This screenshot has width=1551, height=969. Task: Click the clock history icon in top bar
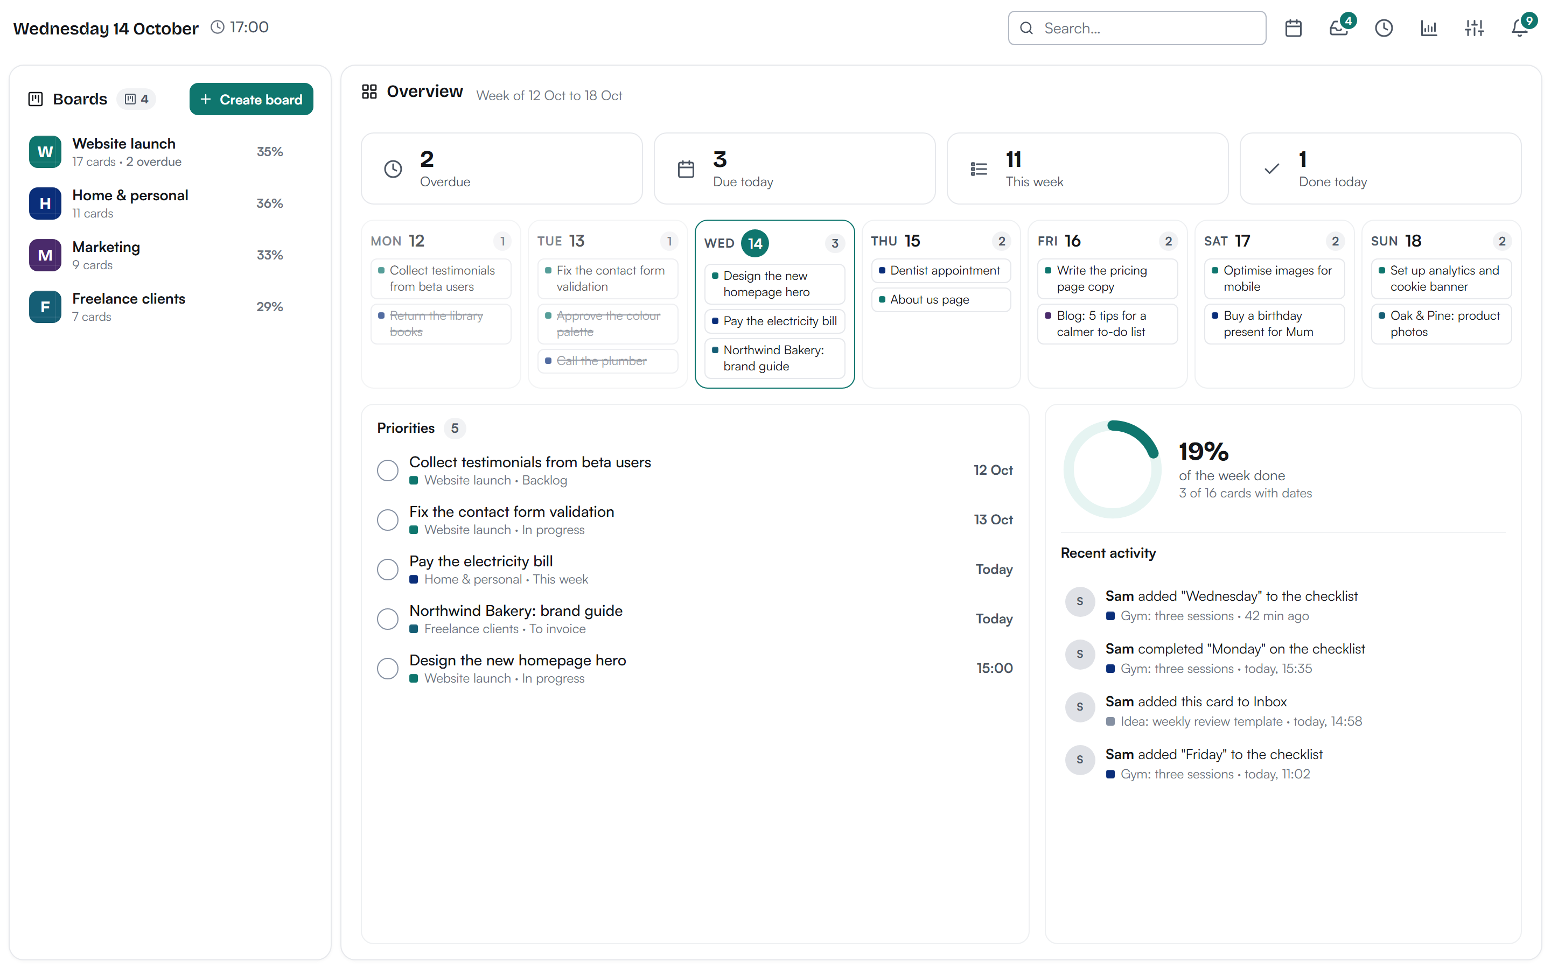coord(1384,28)
